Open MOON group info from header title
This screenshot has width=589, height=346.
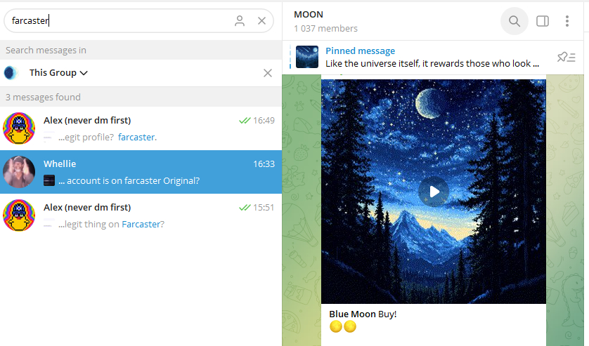(x=309, y=15)
